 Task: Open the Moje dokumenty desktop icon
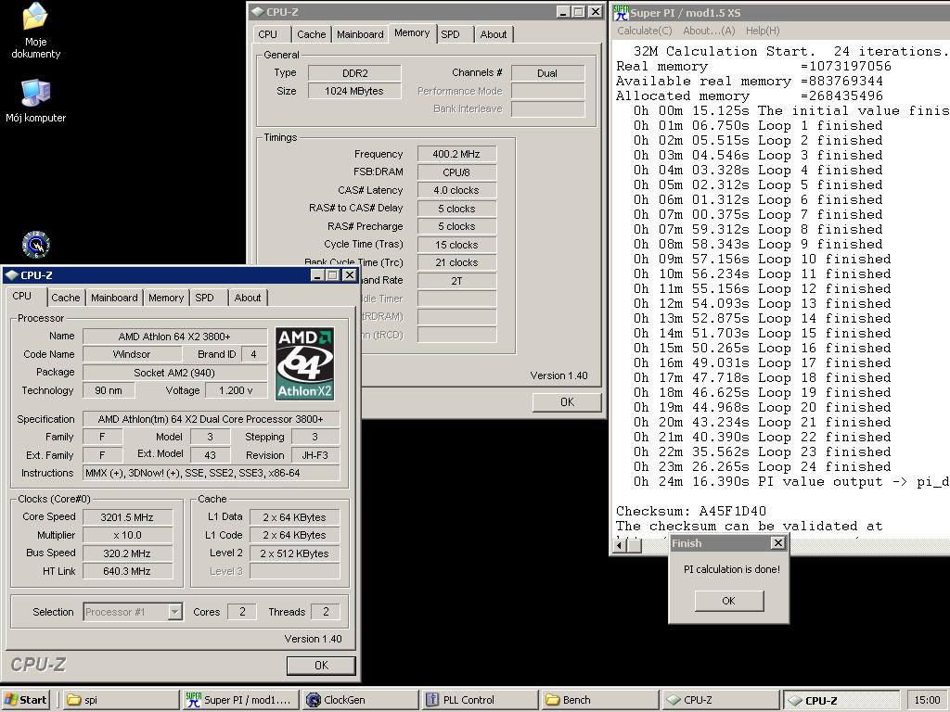[35, 30]
